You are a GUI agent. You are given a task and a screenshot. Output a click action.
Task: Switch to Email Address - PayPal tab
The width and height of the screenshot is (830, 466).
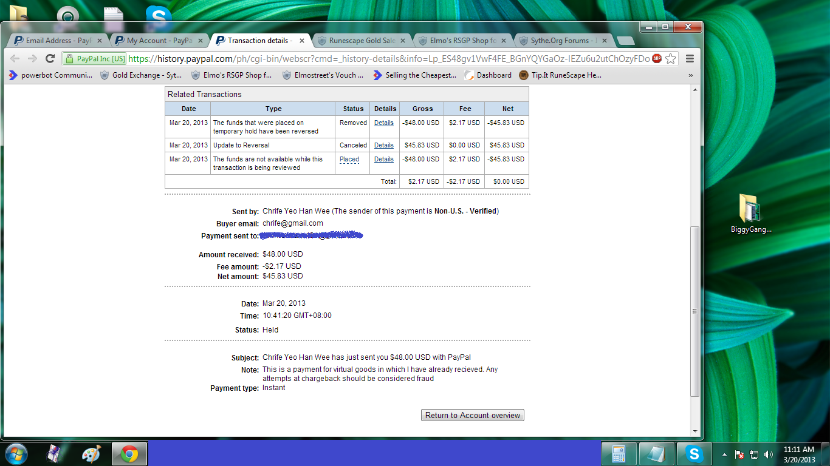(x=58, y=41)
